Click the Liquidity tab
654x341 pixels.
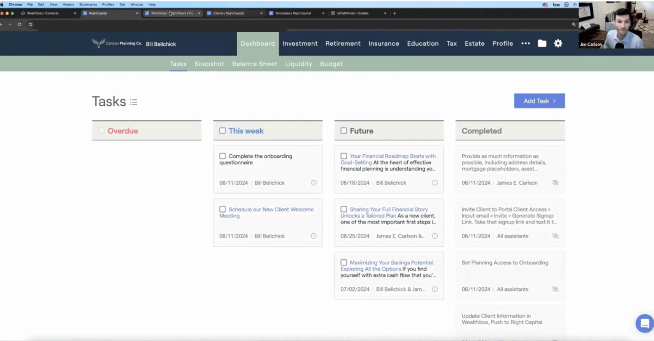point(299,64)
